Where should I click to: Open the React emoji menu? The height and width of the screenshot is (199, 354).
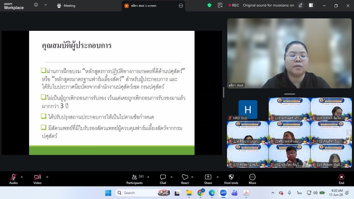(x=185, y=179)
